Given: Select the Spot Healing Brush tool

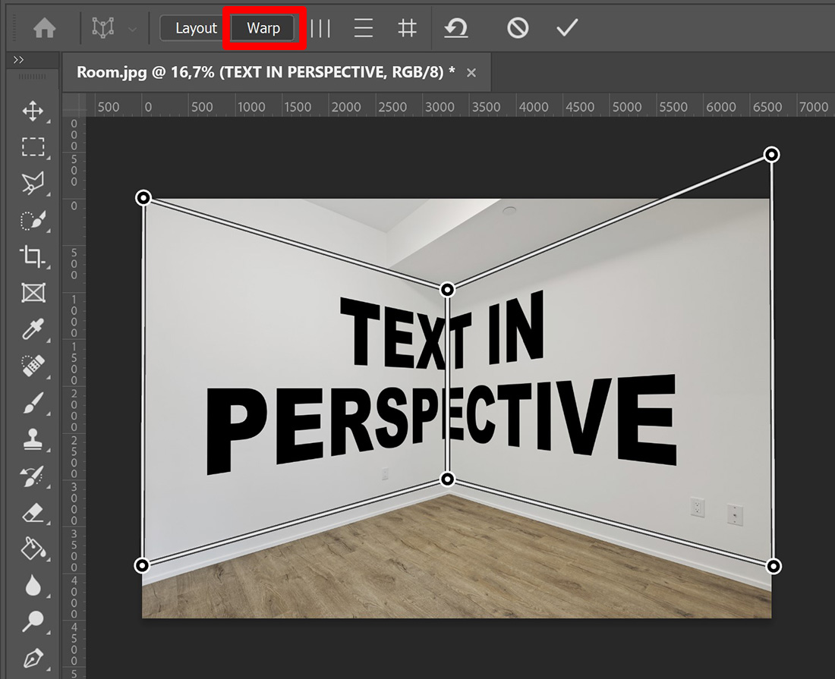Looking at the screenshot, I should (x=33, y=365).
